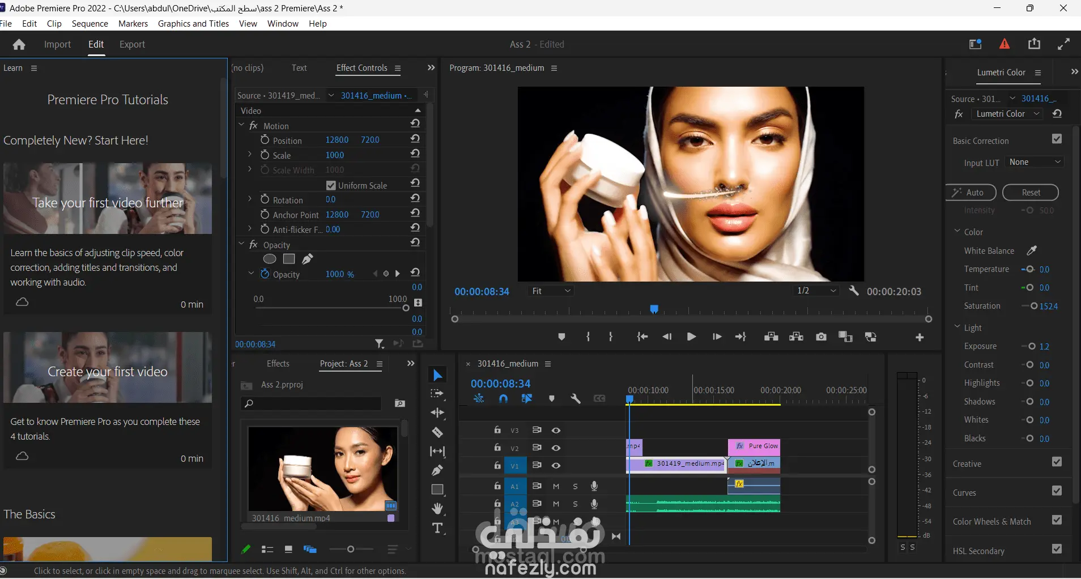The image size is (1081, 579).
Task: Step forward one frame in Program monitor
Action: pyautogui.click(x=717, y=337)
